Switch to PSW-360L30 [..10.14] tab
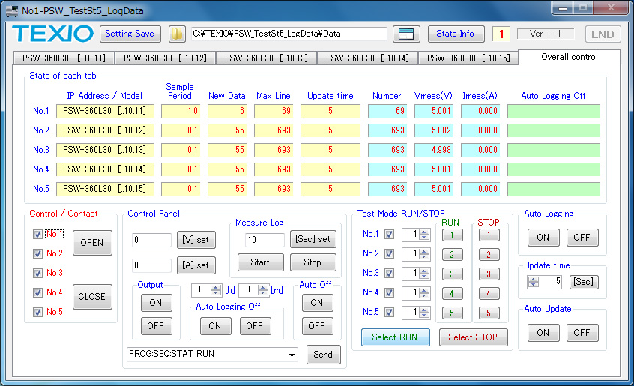Image resolution: width=634 pixels, height=386 pixels. (x=367, y=58)
